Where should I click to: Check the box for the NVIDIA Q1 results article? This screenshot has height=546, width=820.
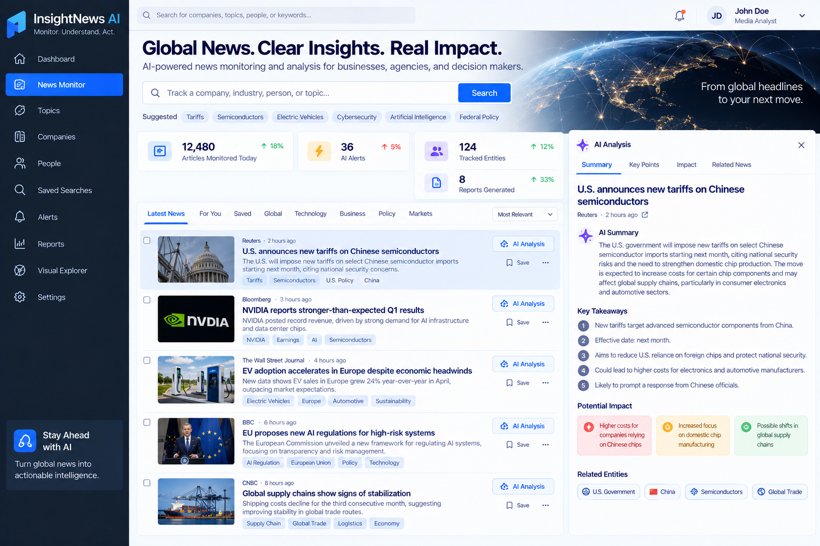pos(147,300)
